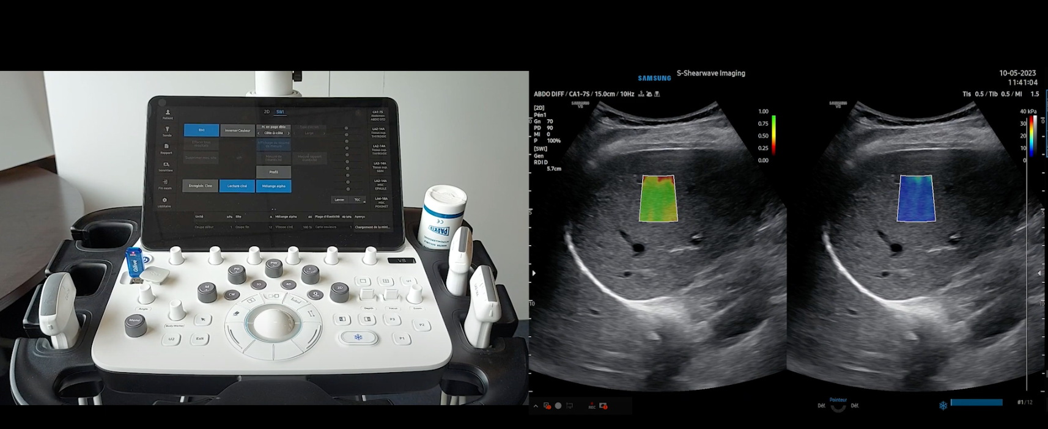Screen dimensions: 1048x429
Task: Tap the Enregistr. Ciné button
Action: [200, 186]
